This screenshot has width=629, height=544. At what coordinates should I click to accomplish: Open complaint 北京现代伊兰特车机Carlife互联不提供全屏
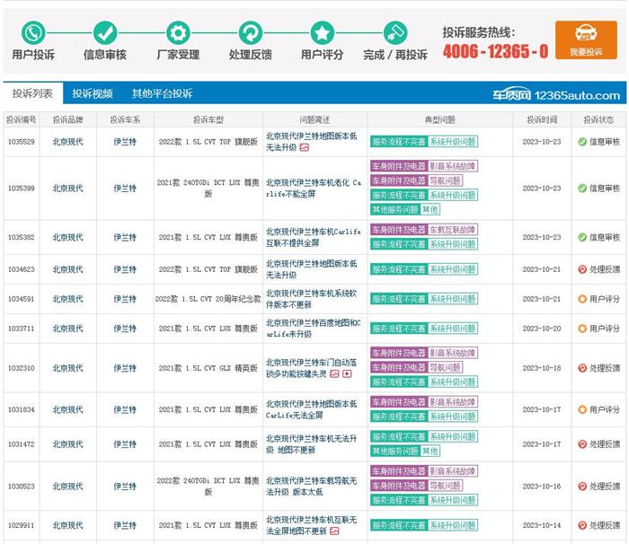314,237
